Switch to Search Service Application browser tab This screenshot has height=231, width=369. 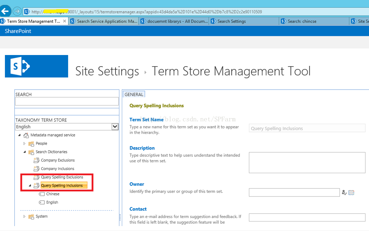click(104, 21)
